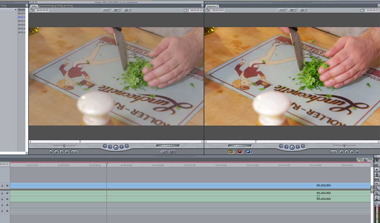Toggle auto select on blue video track
The width and height of the screenshot is (380, 223).
7,186
